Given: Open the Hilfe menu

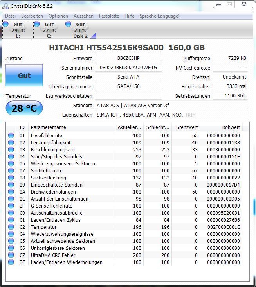Looking at the screenshot, I should pos(130,16).
